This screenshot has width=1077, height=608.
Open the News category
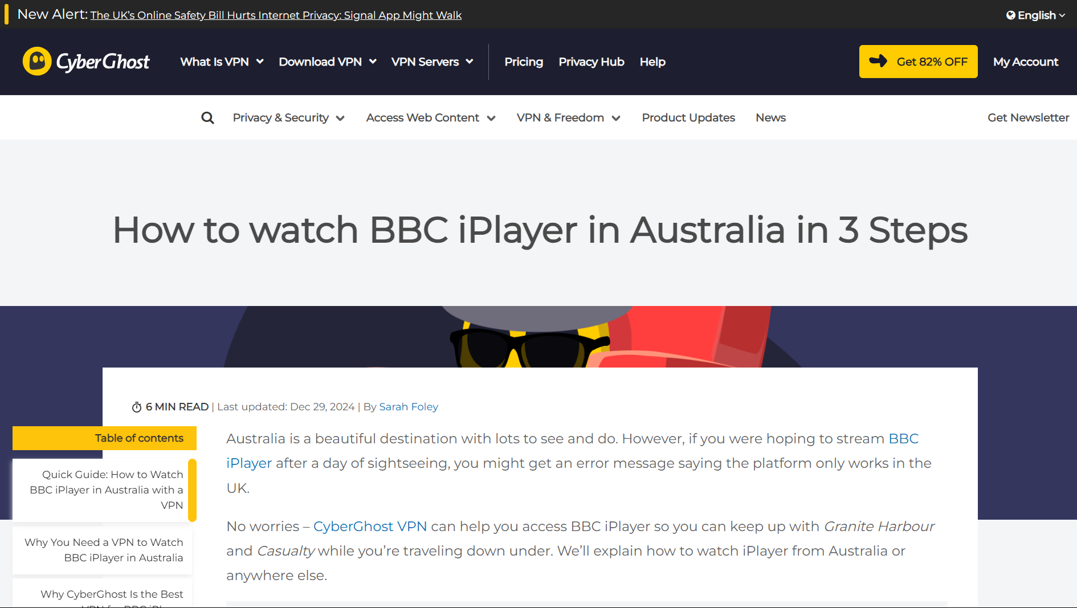click(770, 118)
